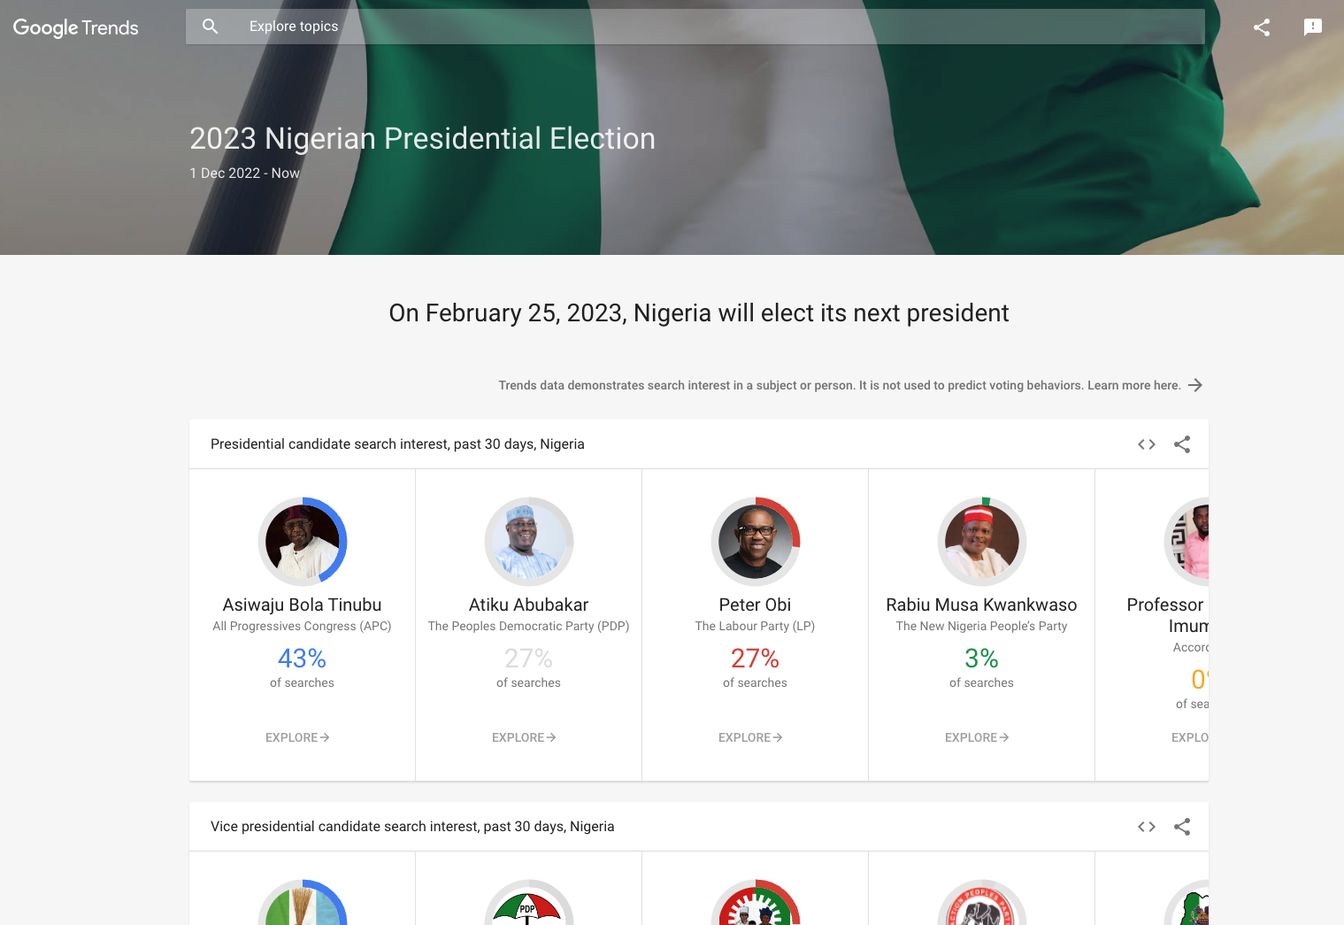Share this page via header share icon
This screenshot has width=1344, height=925.
coord(1262,27)
